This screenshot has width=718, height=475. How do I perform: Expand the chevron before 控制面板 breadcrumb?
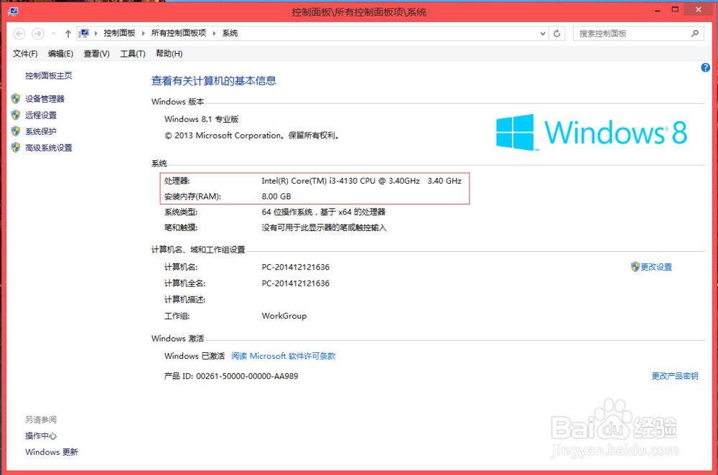coord(96,34)
